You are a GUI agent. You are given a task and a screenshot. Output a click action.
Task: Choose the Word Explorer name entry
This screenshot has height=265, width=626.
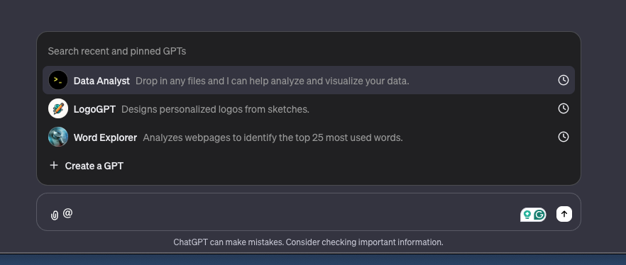point(105,137)
